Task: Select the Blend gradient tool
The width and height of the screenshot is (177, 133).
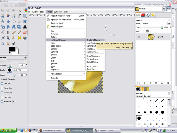Action: 8,32
